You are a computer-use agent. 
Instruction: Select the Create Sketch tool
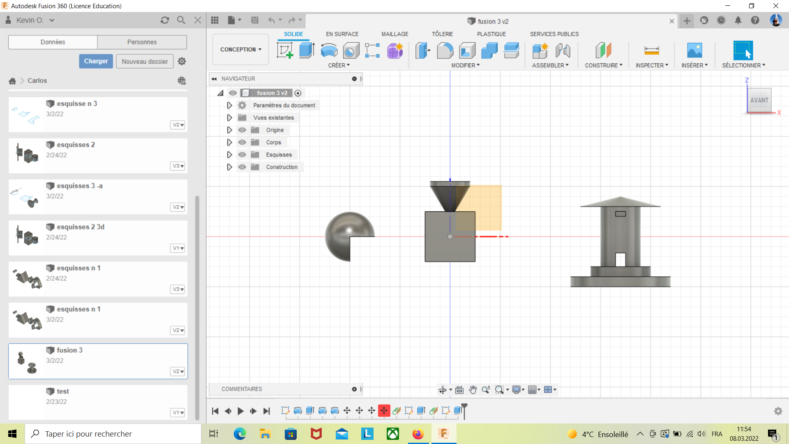(x=285, y=51)
